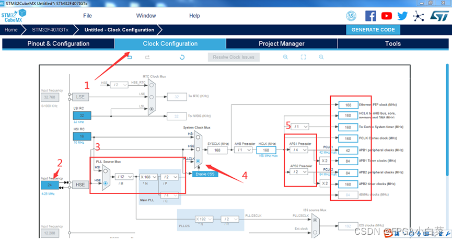
Task: Switch to Clock Configuration tab
Action: point(170,43)
